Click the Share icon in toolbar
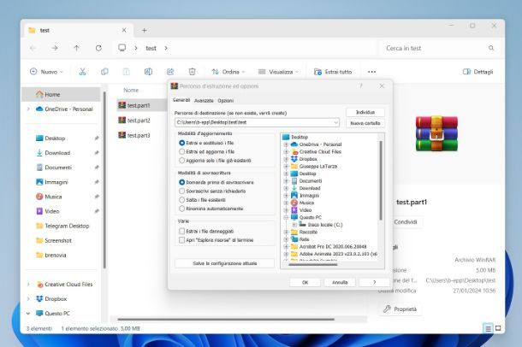The width and height of the screenshot is (522, 347). 170,72
